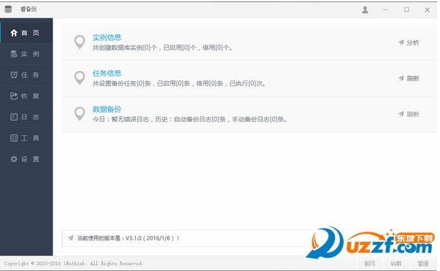Go to the 恢复 restore tab

coord(26,96)
